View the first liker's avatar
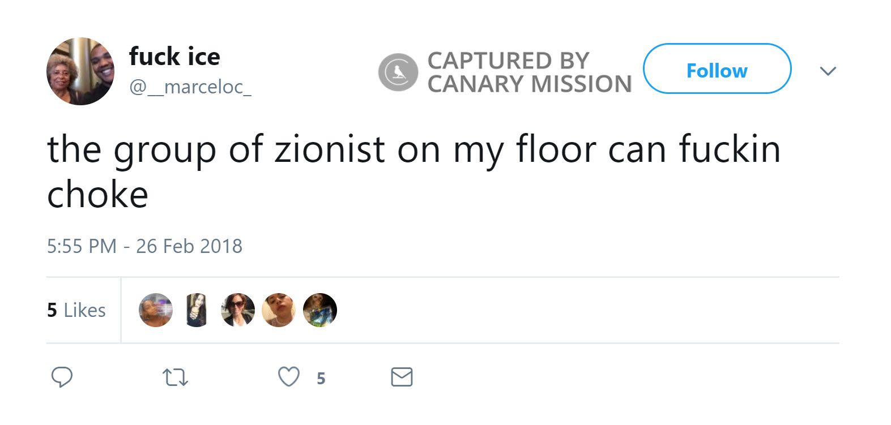Screen dimensions: 891x425 (155, 310)
